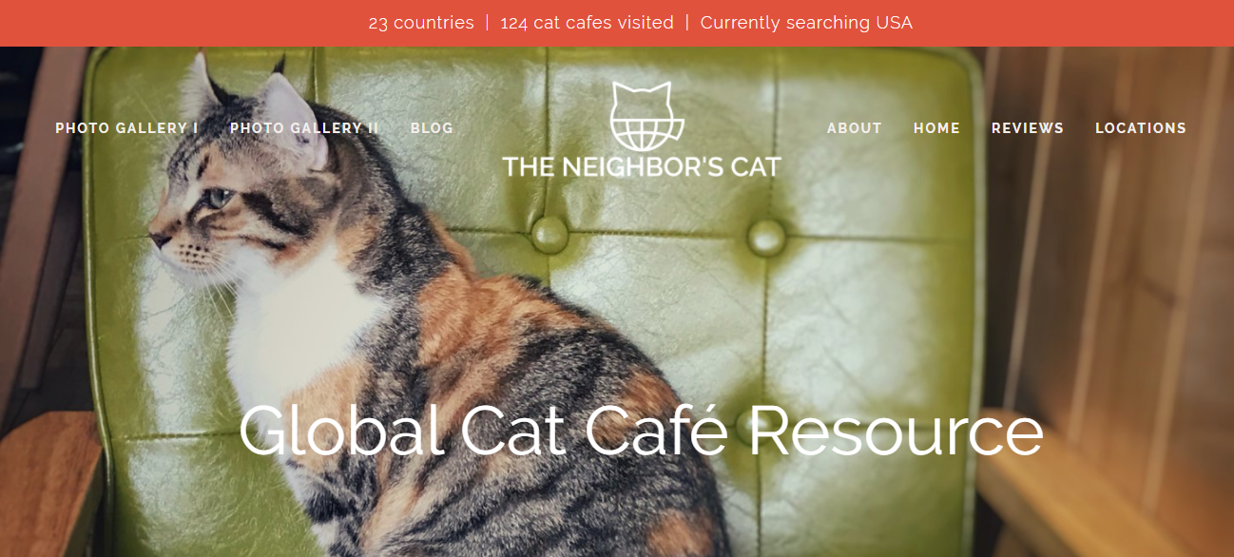The image size is (1234, 557).
Task: Open THE NEIGHBOR'S CAT site title
Action: coord(642,167)
